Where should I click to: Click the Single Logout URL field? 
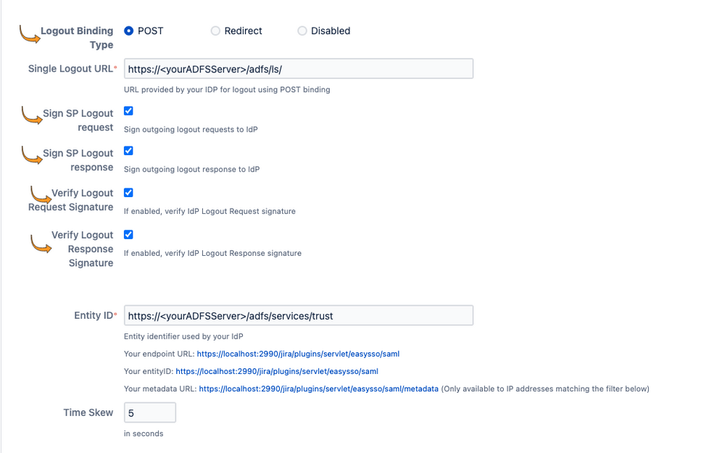pos(298,69)
